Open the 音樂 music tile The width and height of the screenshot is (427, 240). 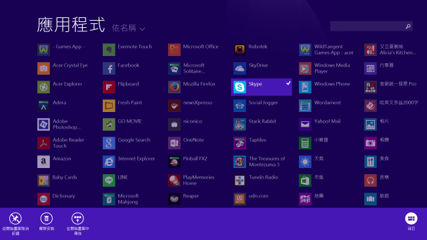[x=370, y=180]
